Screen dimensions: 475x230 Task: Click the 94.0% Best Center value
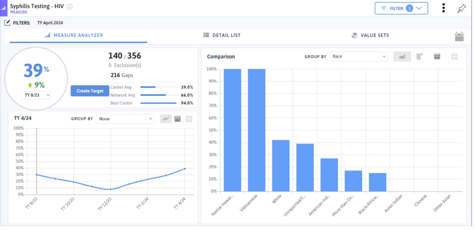pyautogui.click(x=187, y=103)
